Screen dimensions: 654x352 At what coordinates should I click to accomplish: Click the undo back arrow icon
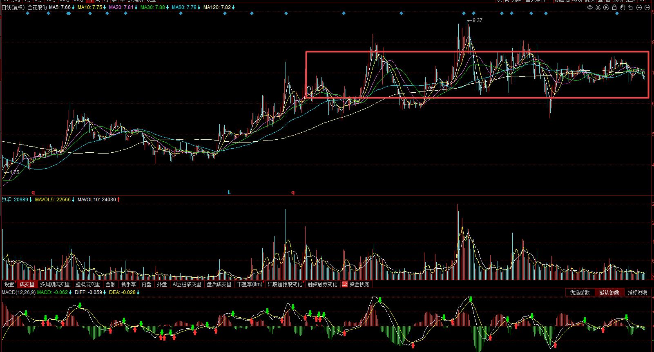[631, 7]
